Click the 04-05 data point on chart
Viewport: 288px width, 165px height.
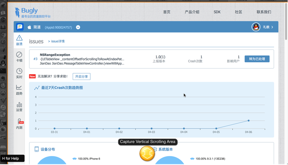(x=216, y=129)
